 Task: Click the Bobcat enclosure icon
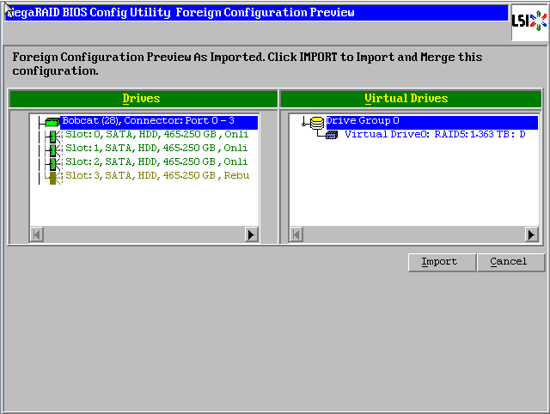[52, 122]
